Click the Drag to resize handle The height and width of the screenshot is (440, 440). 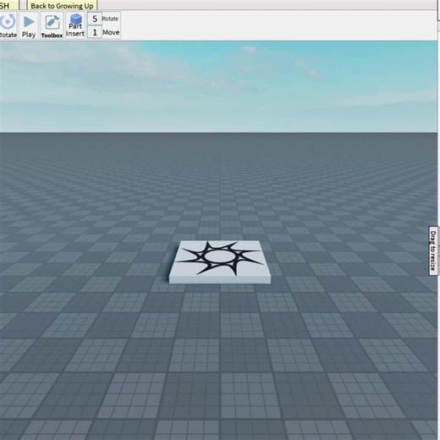pyautogui.click(x=433, y=250)
